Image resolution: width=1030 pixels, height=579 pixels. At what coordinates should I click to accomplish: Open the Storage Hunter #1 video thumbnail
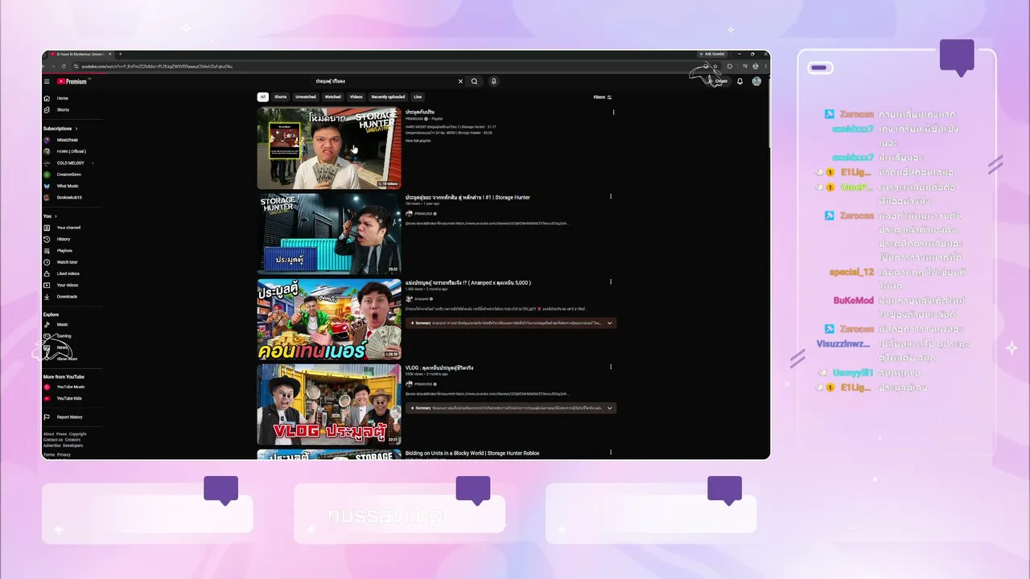329,234
